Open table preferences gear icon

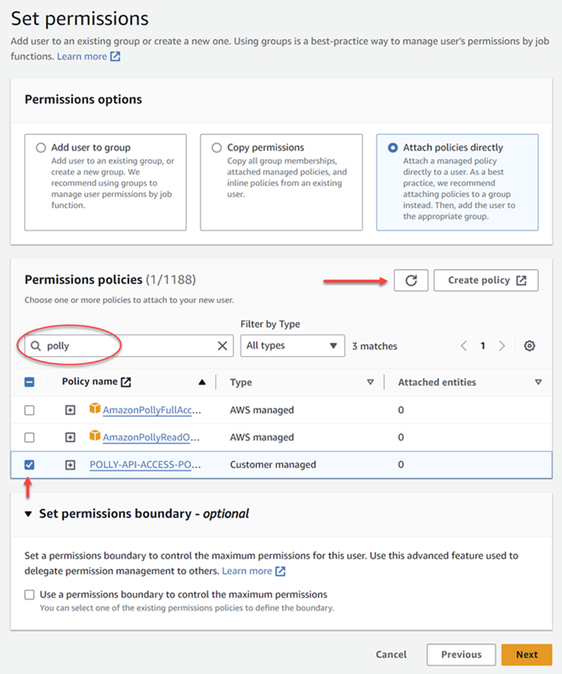pos(529,346)
